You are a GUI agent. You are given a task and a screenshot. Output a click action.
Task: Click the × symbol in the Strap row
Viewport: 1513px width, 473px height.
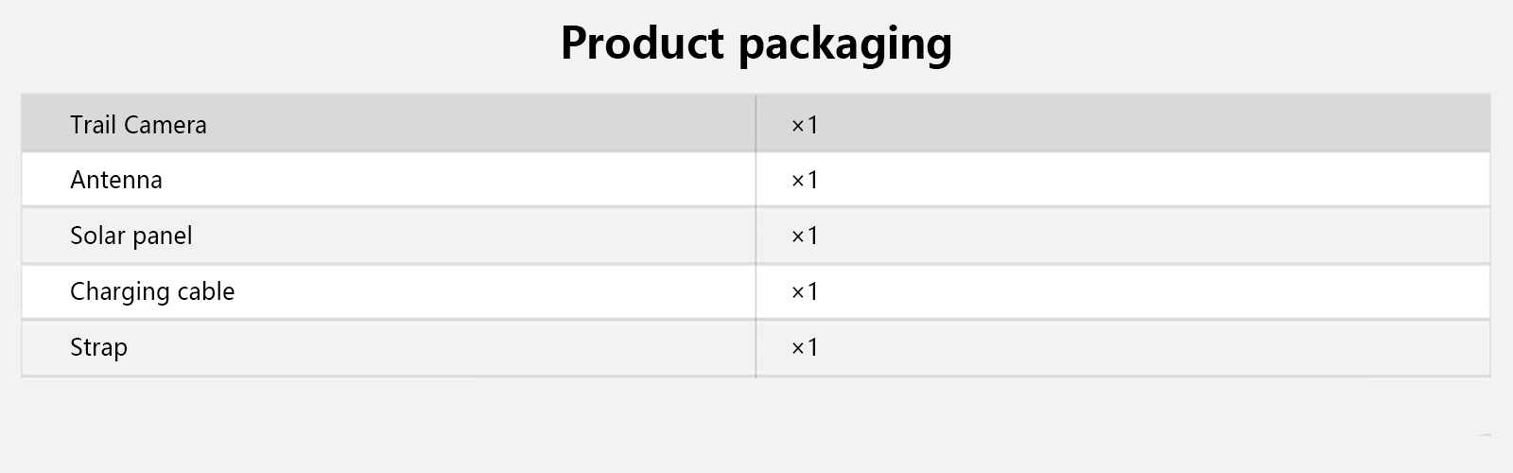(797, 349)
